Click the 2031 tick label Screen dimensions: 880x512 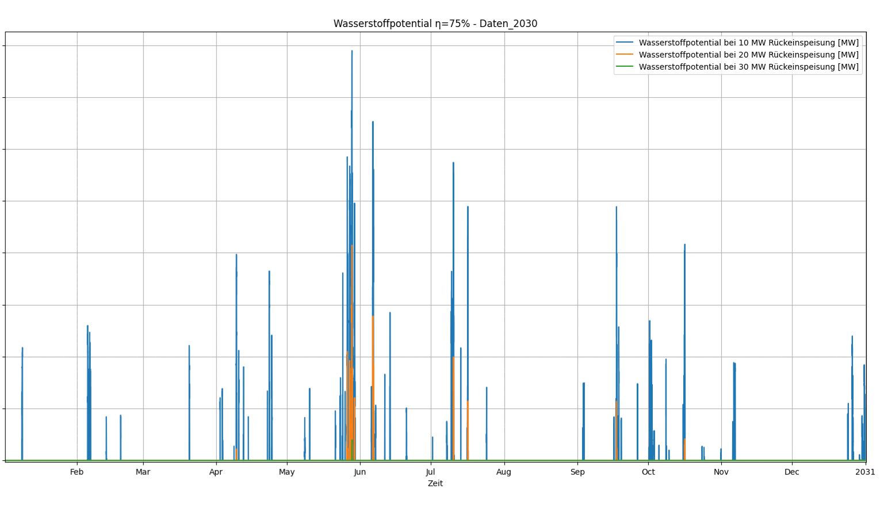coord(864,472)
